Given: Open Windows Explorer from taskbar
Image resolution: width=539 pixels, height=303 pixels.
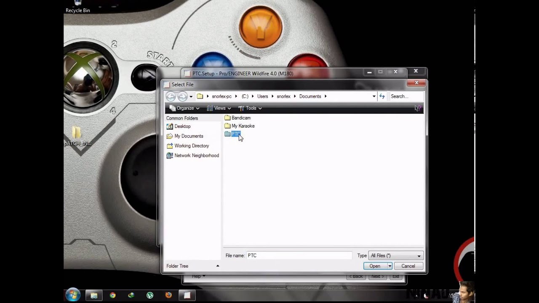Looking at the screenshot, I should (x=94, y=295).
